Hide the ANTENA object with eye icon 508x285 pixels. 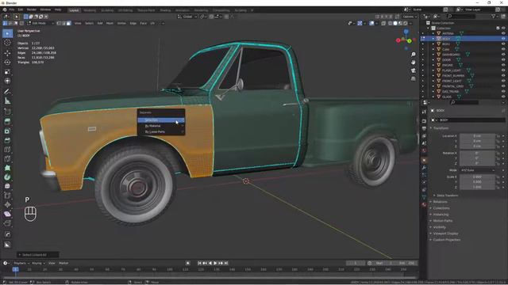point(503,33)
